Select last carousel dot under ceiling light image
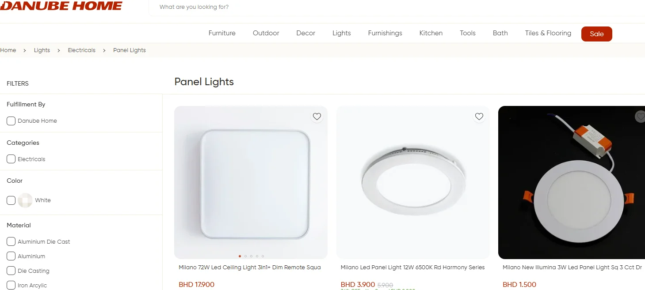645x290 pixels. 263,256
